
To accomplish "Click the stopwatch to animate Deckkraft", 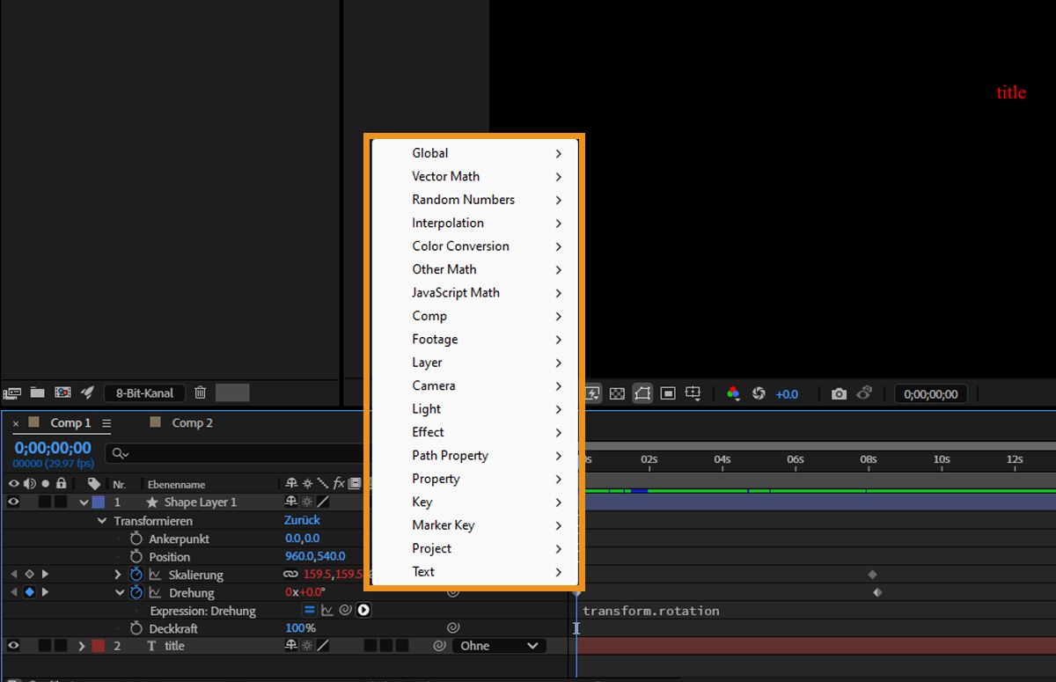I will point(136,628).
